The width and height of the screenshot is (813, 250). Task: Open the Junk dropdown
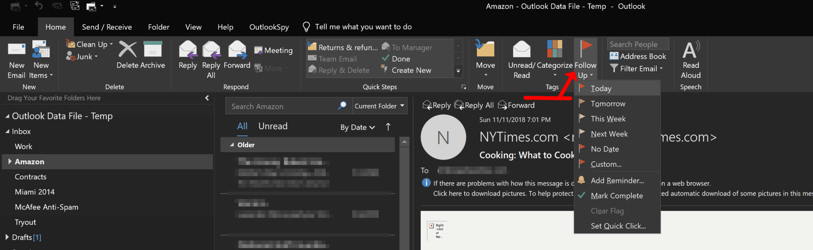[x=82, y=57]
